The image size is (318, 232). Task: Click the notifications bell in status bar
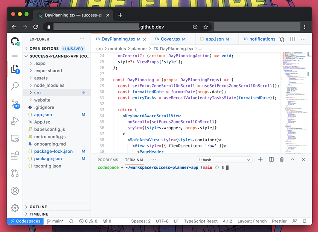pyautogui.click(x=304, y=221)
